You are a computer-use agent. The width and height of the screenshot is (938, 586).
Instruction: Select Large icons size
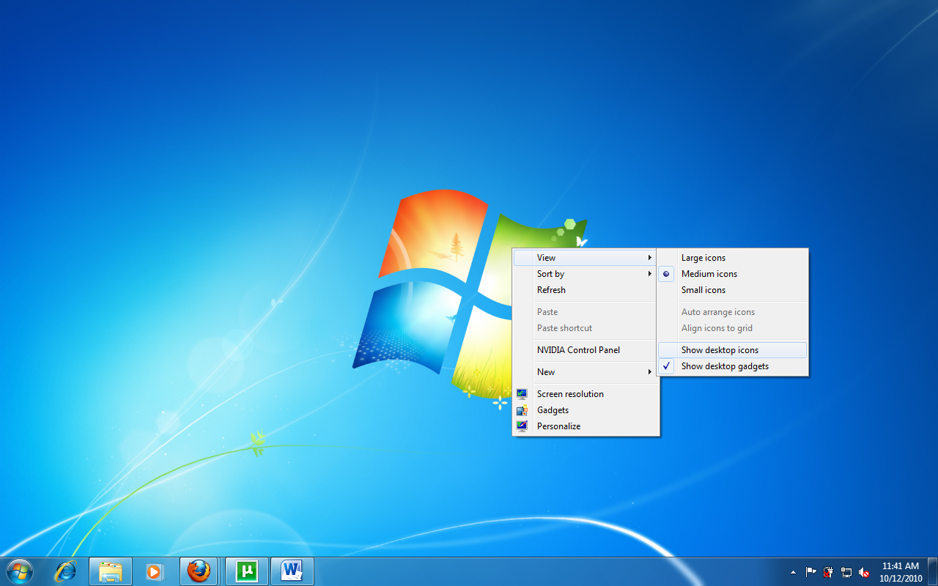(702, 257)
